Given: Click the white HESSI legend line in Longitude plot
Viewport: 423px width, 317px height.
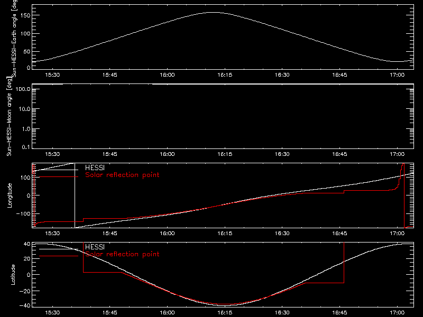Looking at the screenshot, I should [x=59, y=170].
